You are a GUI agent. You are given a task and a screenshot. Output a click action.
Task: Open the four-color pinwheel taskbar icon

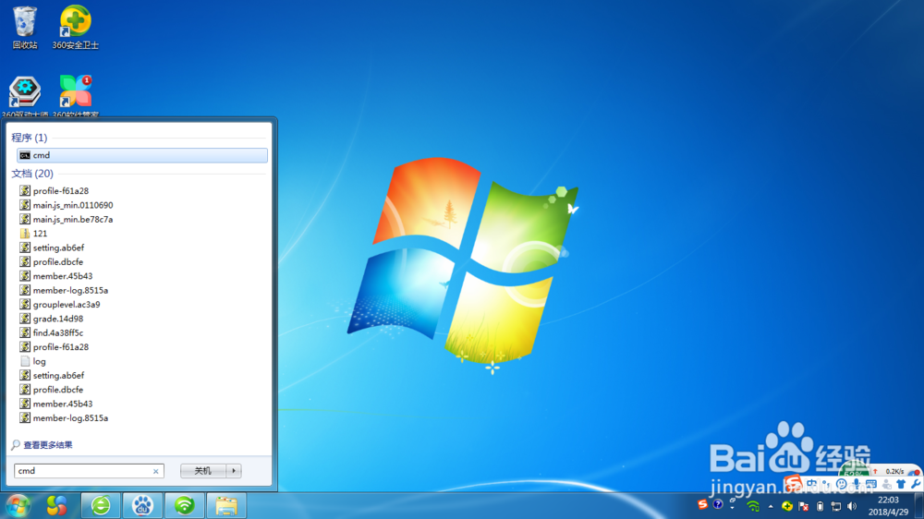point(56,505)
